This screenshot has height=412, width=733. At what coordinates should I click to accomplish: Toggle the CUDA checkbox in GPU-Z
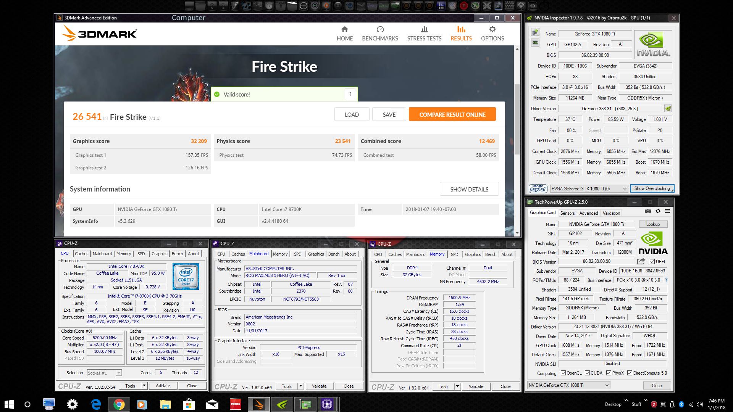click(587, 373)
